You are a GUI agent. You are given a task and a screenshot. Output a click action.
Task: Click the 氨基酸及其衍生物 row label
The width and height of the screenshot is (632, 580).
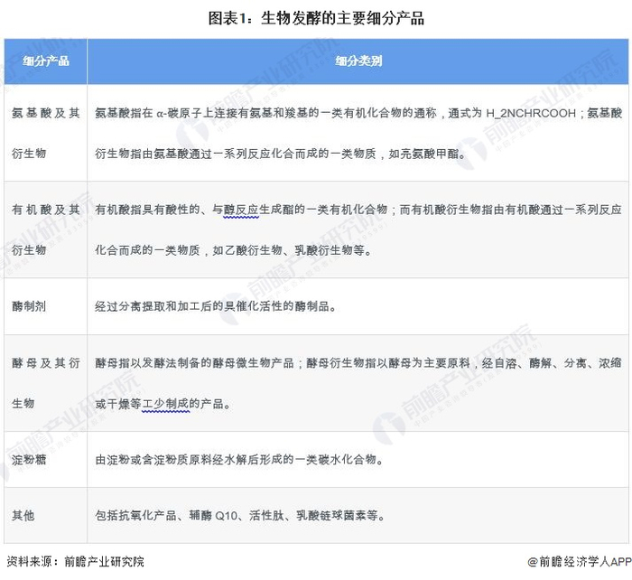(45, 133)
